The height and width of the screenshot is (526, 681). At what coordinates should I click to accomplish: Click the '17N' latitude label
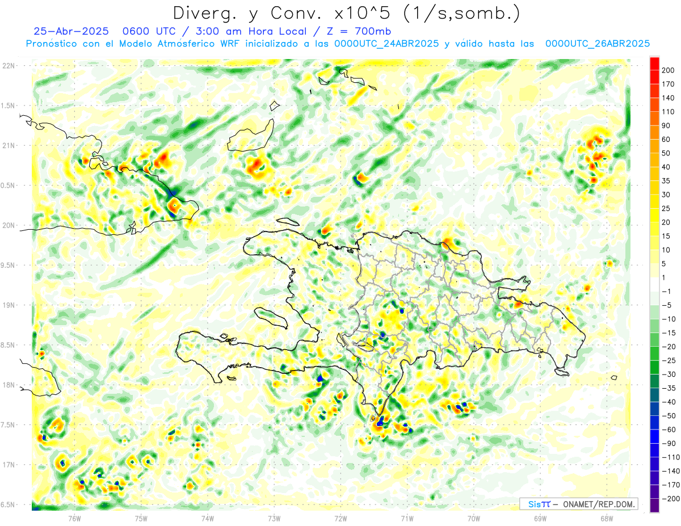pos(8,465)
